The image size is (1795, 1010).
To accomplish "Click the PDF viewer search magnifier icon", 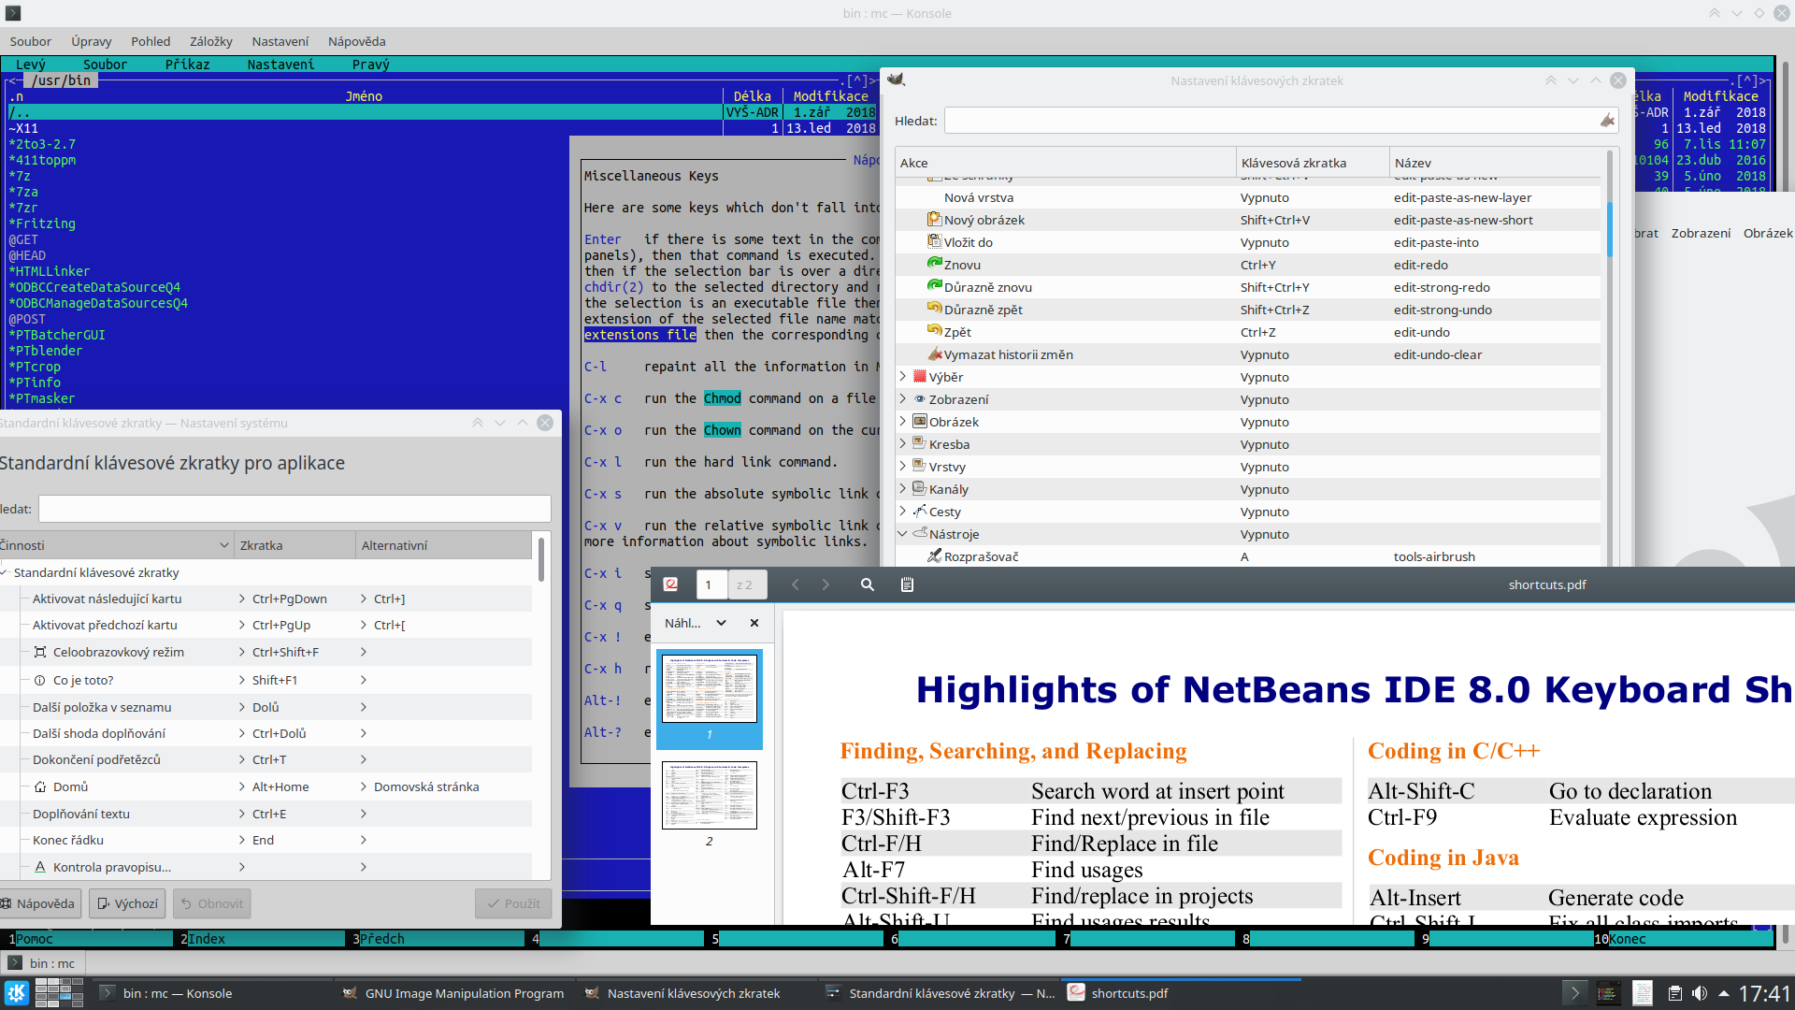I will point(868,584).
